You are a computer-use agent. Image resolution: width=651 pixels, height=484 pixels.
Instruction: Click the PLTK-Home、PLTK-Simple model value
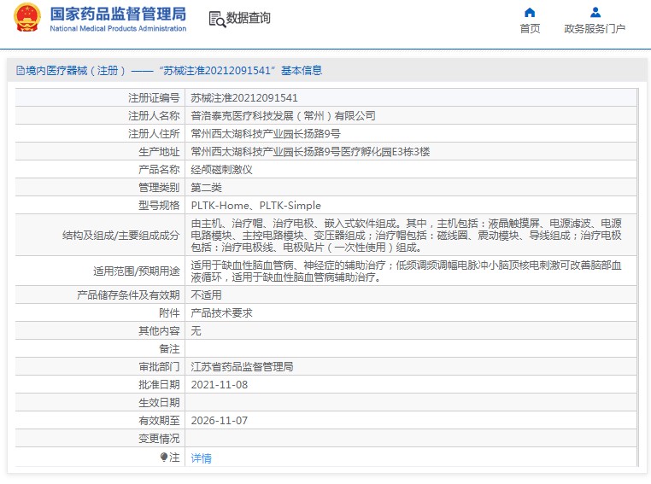point(255,206)
